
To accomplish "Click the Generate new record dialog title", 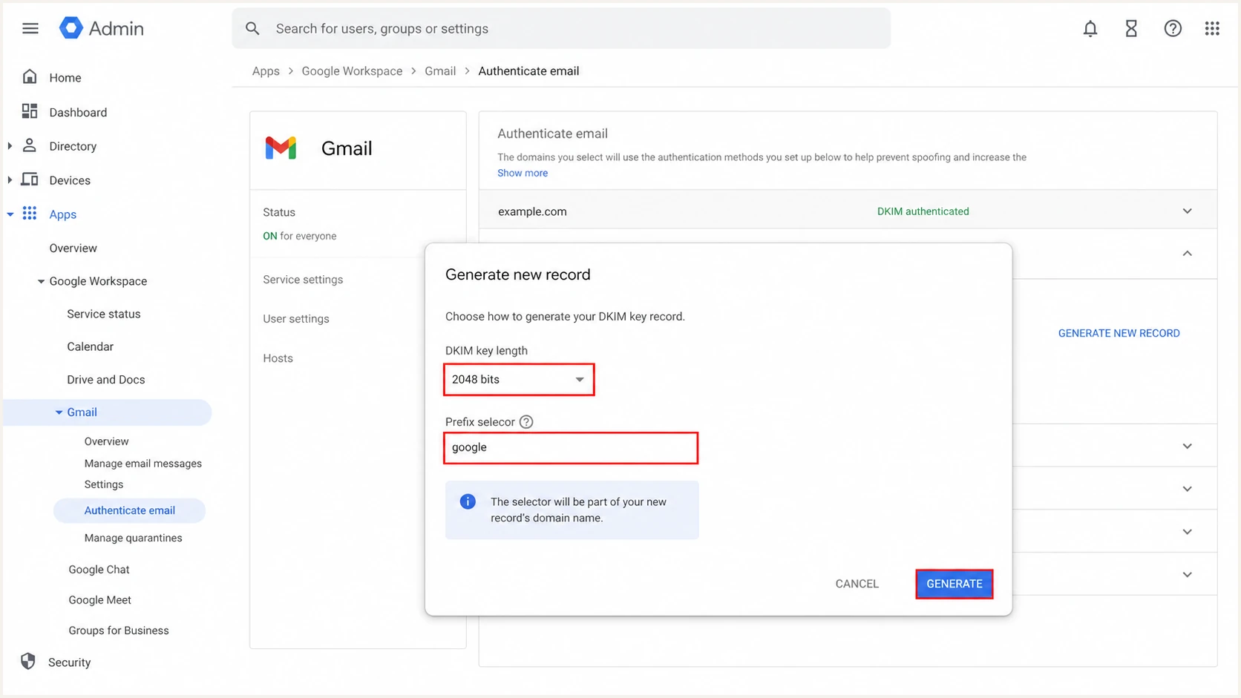I will pos(518,274).
